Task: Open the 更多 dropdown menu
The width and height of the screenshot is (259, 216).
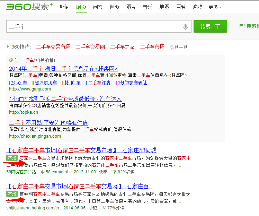Action: [215, 7]
